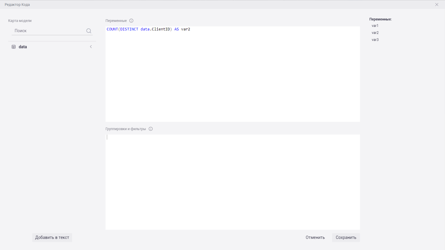Save changes with Сохранить button
Screen dimensions: 445x250
pos(346,237)
